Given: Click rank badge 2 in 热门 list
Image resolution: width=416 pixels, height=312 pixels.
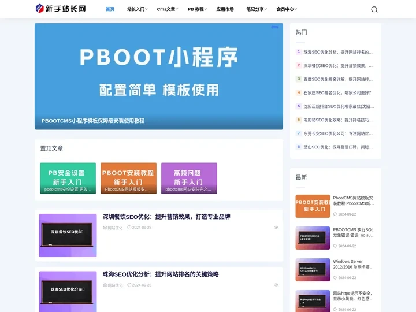Looking at the screenshot, I should point(299,65).
